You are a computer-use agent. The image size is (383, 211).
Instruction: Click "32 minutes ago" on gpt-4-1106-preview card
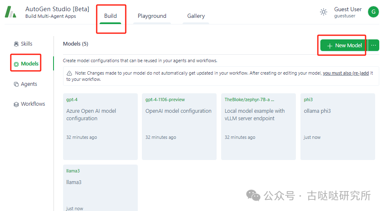click(161, 137)
